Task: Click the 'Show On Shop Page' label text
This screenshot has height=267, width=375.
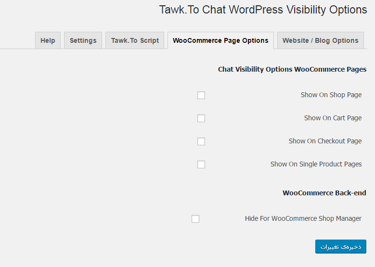Action: pyautogui.click(x=331, y=95)
